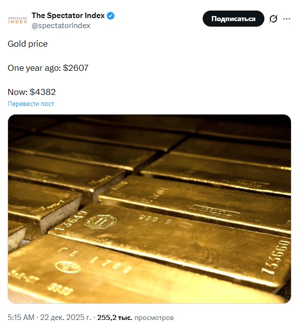Open the three-dot more options menu
The image size is (297, 330).
286,19
